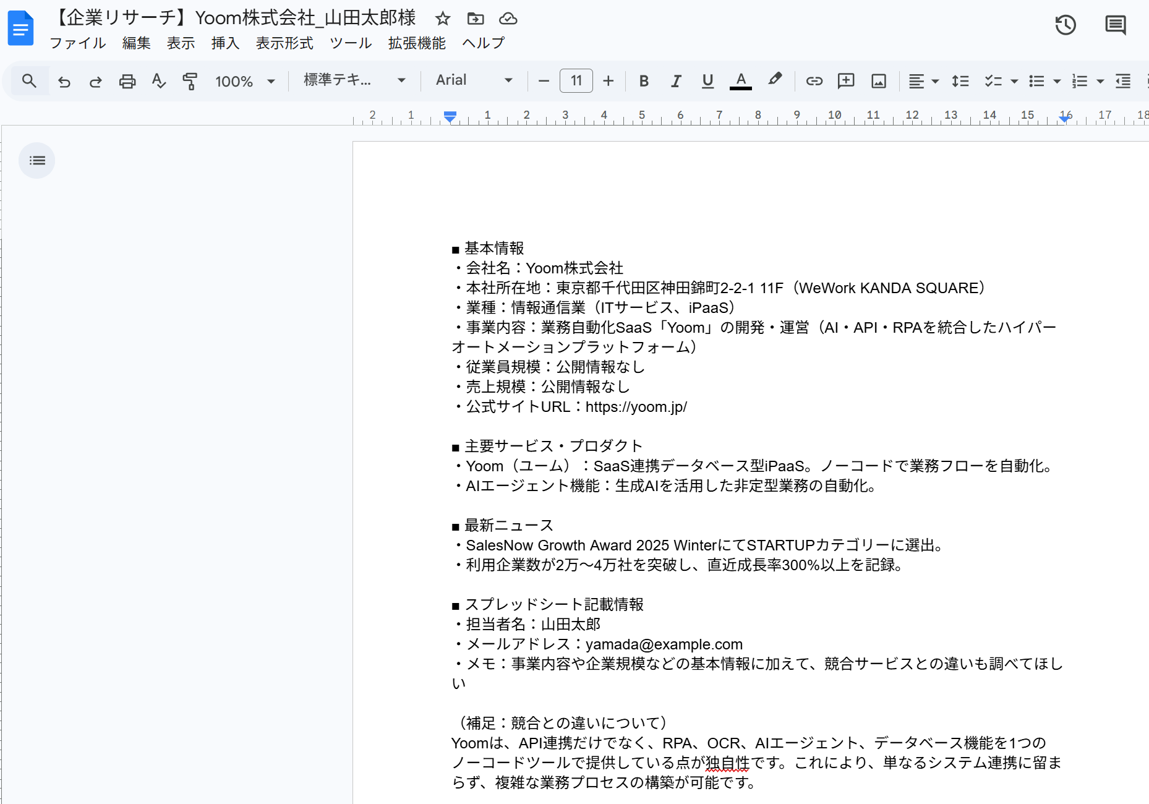Viewport: 1149px width, 804px height.
Task: Redo the last action
Action: [95, 81]
